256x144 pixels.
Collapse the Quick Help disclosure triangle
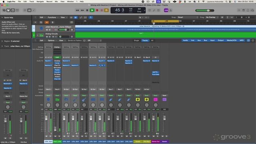coord(2,18)
